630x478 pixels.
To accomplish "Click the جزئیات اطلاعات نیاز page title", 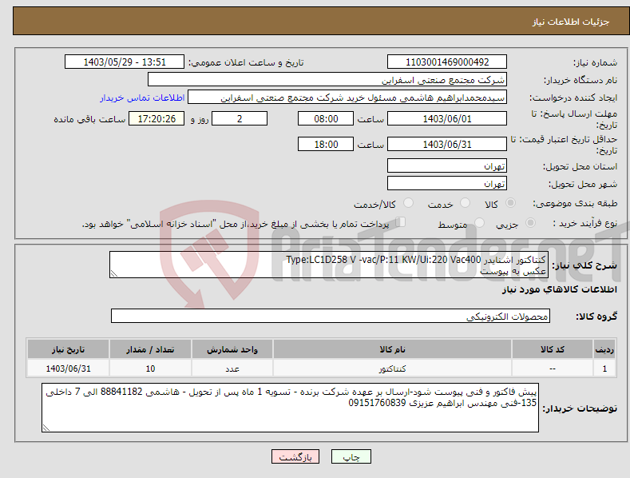I will (571, 22).
